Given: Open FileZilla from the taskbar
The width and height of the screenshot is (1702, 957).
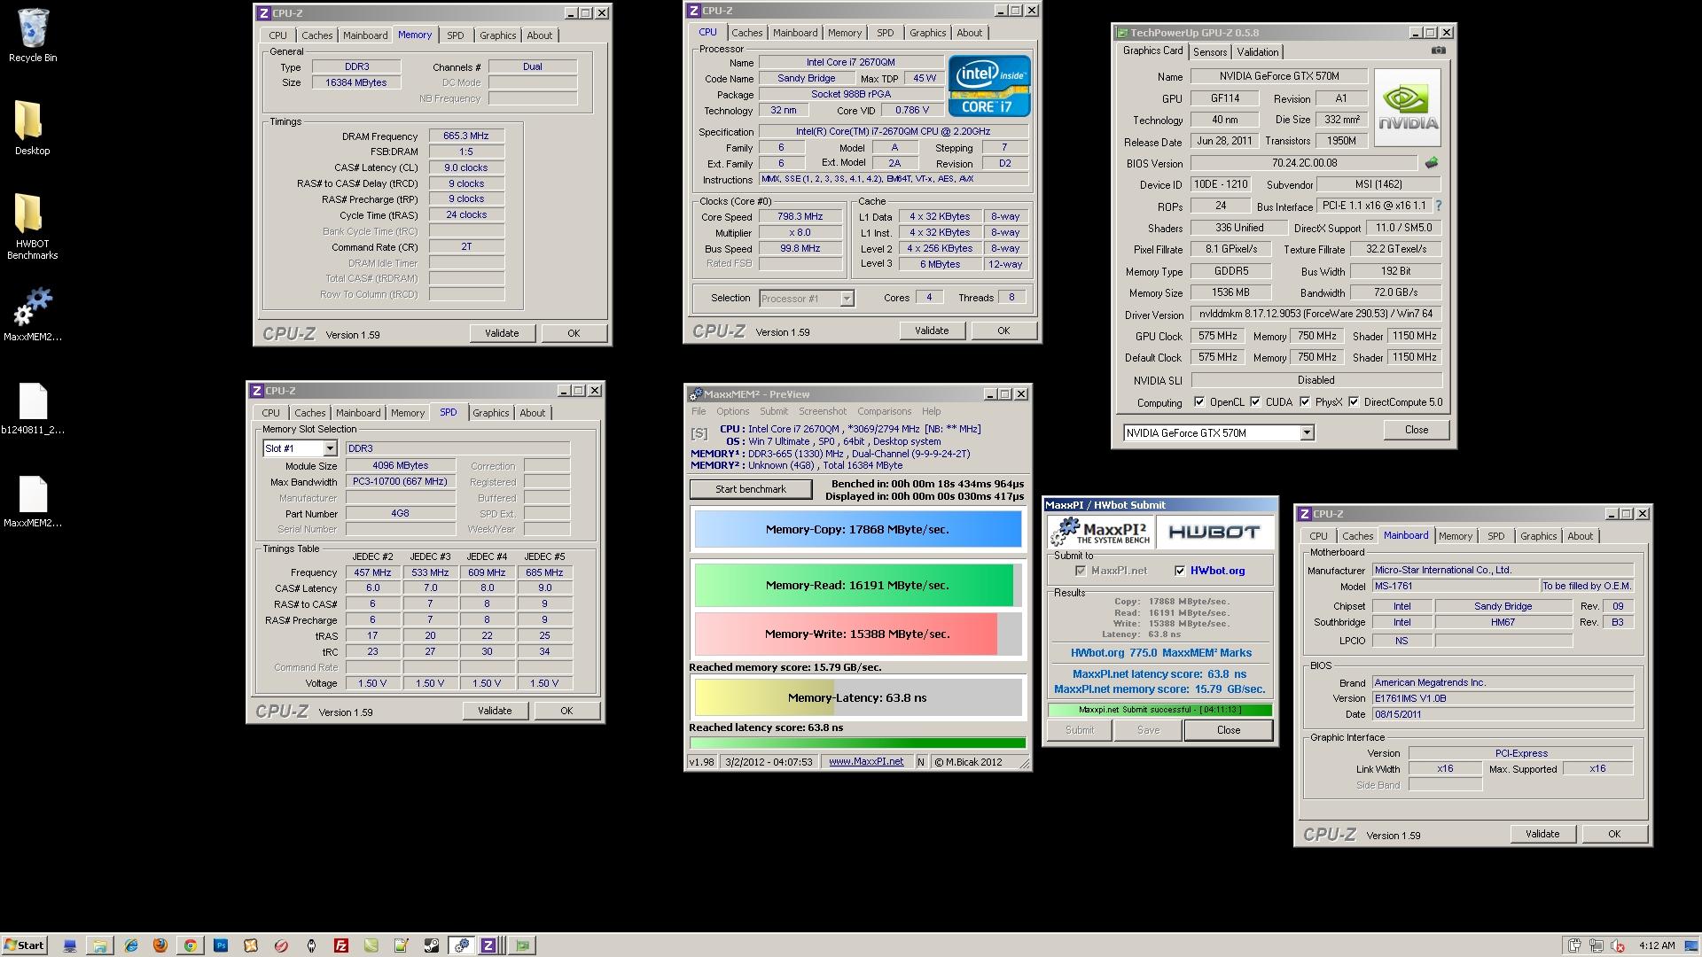Looking at the screenshot, I should point(340,945).
